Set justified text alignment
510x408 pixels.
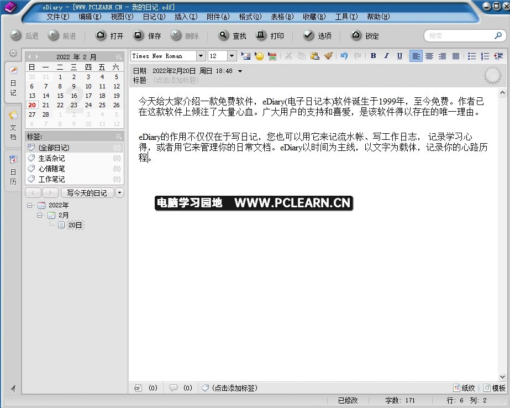point(456,56)
